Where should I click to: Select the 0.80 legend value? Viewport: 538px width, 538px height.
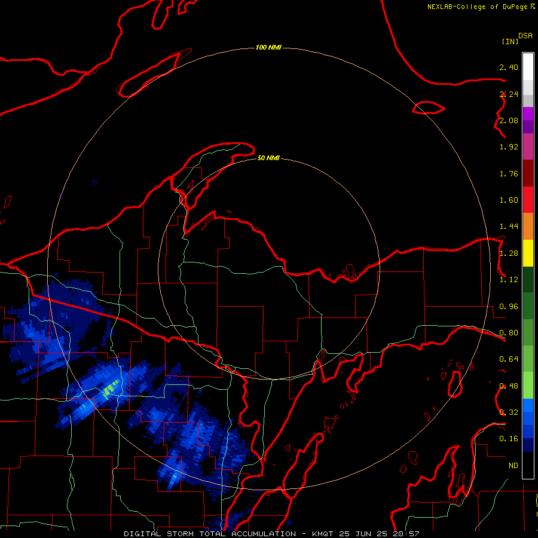(509, 333)
